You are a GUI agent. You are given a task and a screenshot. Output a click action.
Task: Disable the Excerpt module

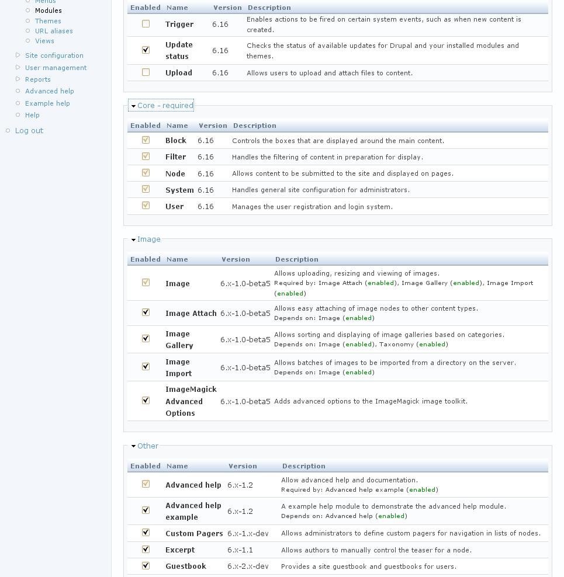click(x=146, y=548)
